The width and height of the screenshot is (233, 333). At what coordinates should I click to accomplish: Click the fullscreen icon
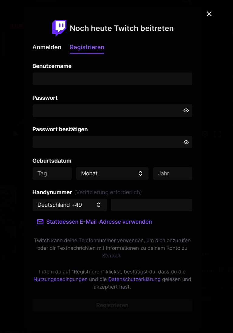coord(218,134)
